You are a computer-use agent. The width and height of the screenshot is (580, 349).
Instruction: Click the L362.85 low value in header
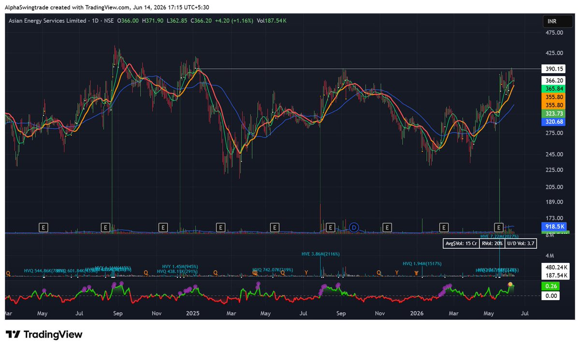click(177, 21)
